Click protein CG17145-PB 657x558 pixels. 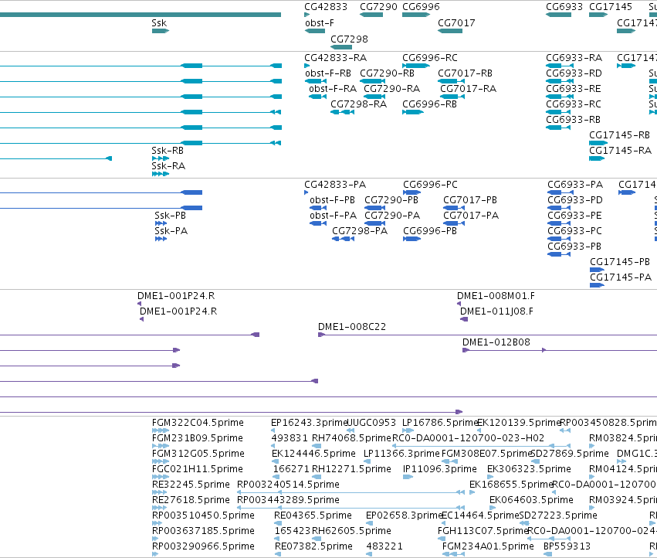(620, 262)
